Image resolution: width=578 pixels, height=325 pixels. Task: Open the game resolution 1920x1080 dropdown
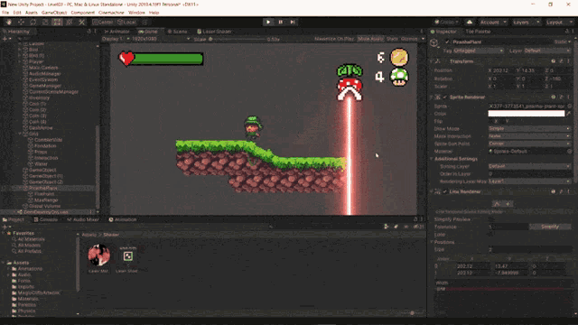pos(161,39)
